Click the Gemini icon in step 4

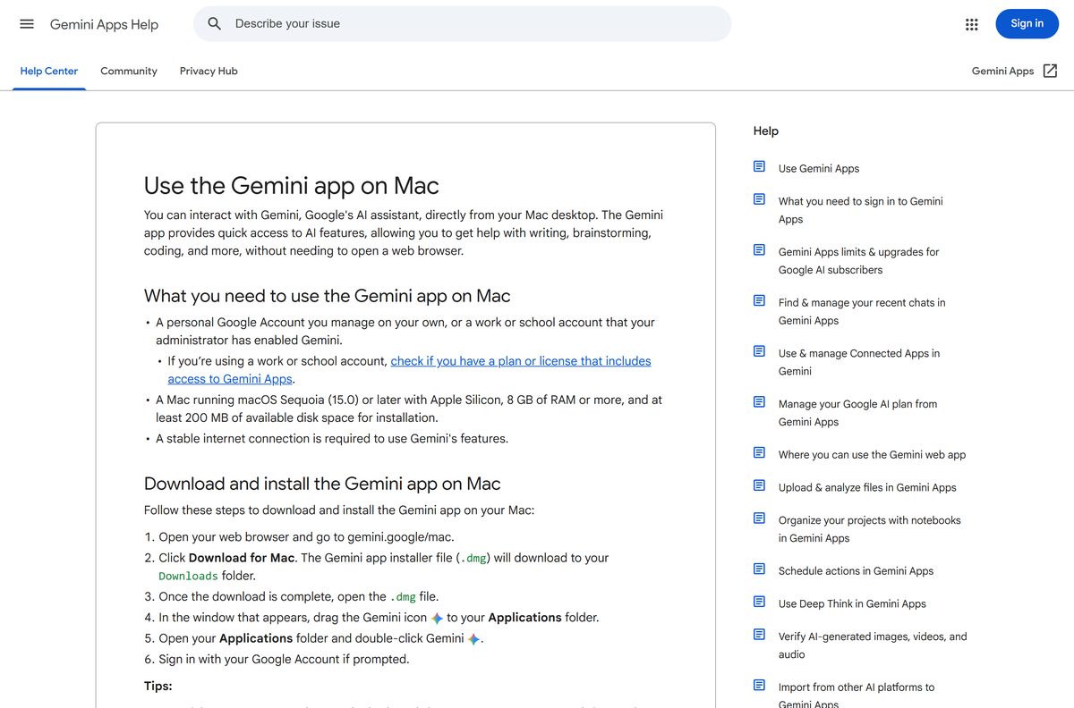(x=437, y=618)
